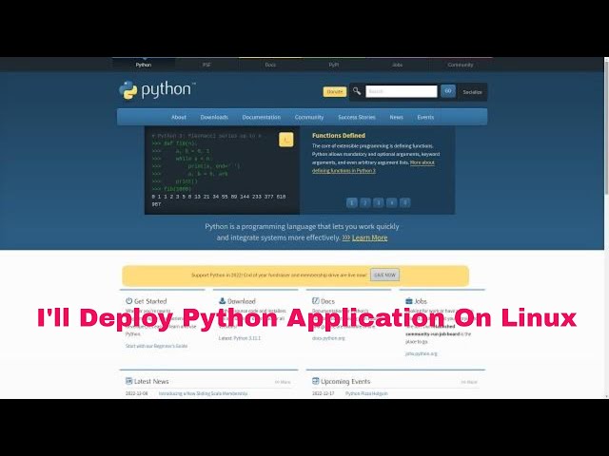Click the Python logo in header
609x456 pixels.
click(x=157, y=90)
